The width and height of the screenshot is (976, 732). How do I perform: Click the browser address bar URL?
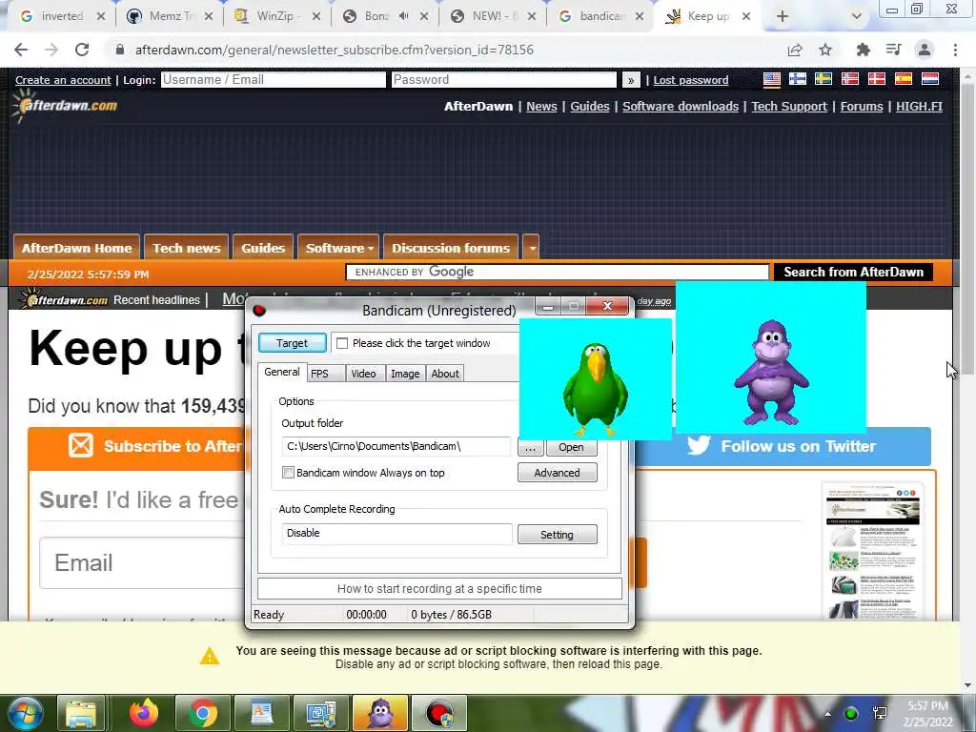pos(335,50)
